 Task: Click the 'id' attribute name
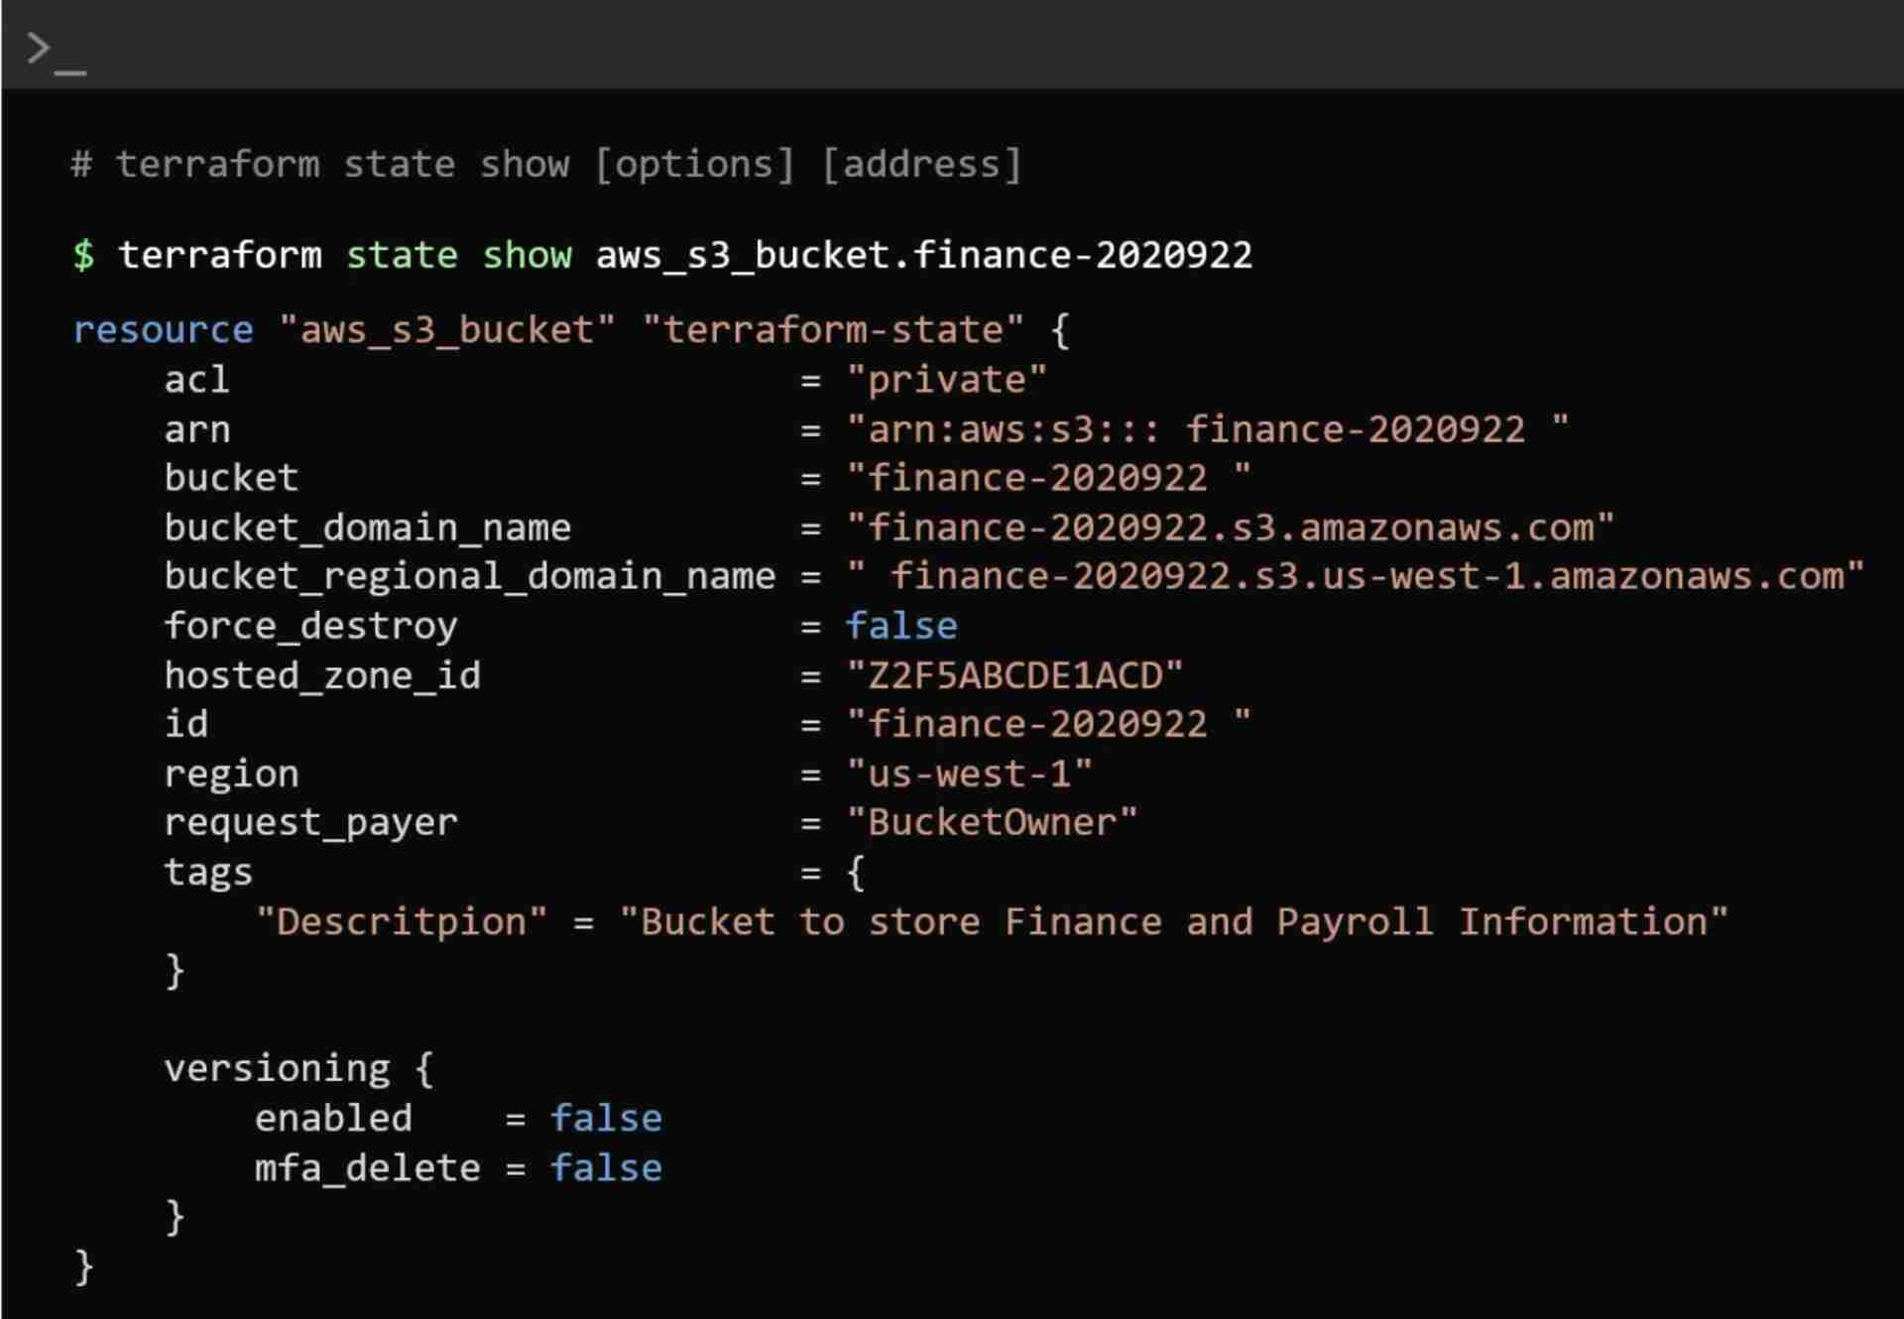coord(186,724)
